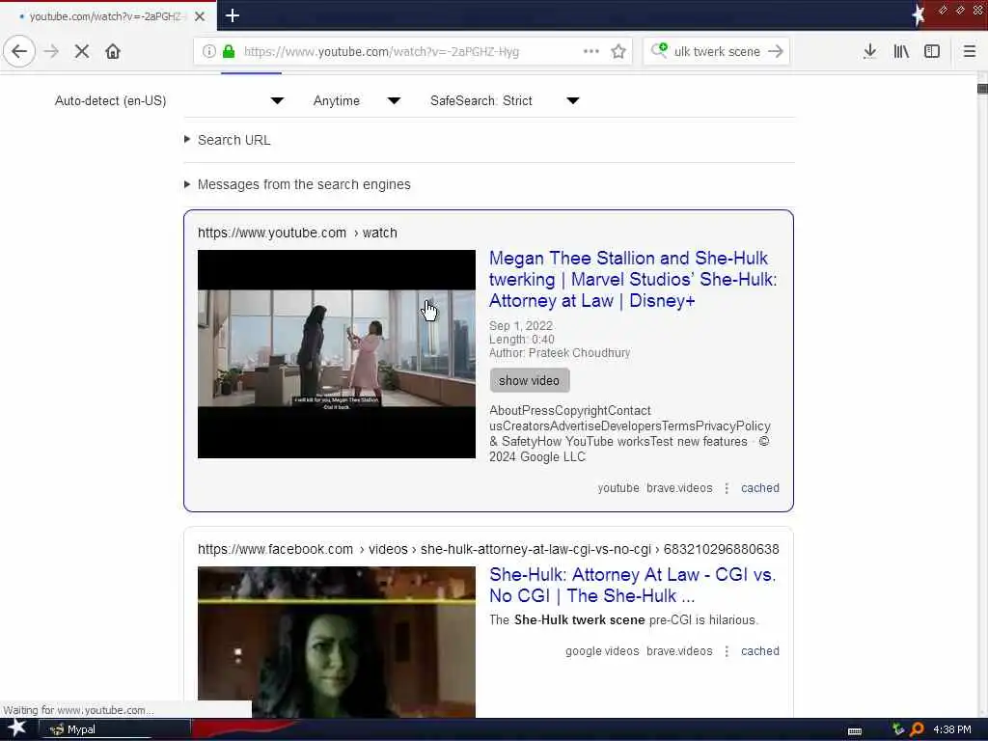The height and width of the screenshot is (741, 988).
Task: Close the youtube.com tab
Action: point(200,16)
